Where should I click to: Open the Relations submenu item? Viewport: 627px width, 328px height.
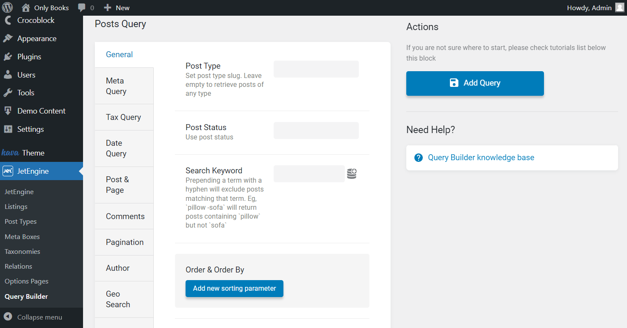18,267
